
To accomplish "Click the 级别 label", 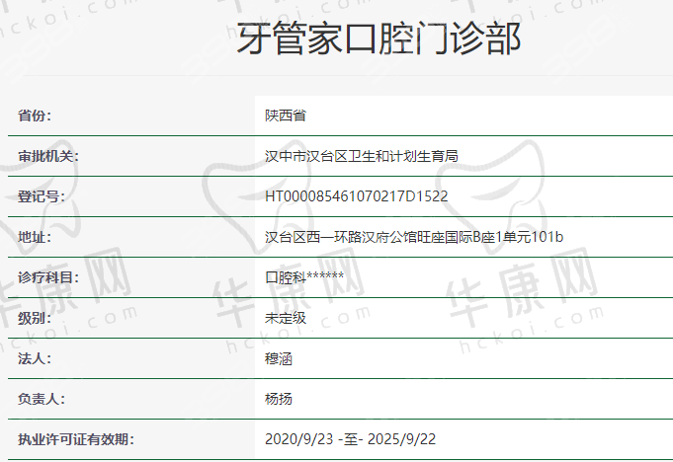I will tap(35, 318).
